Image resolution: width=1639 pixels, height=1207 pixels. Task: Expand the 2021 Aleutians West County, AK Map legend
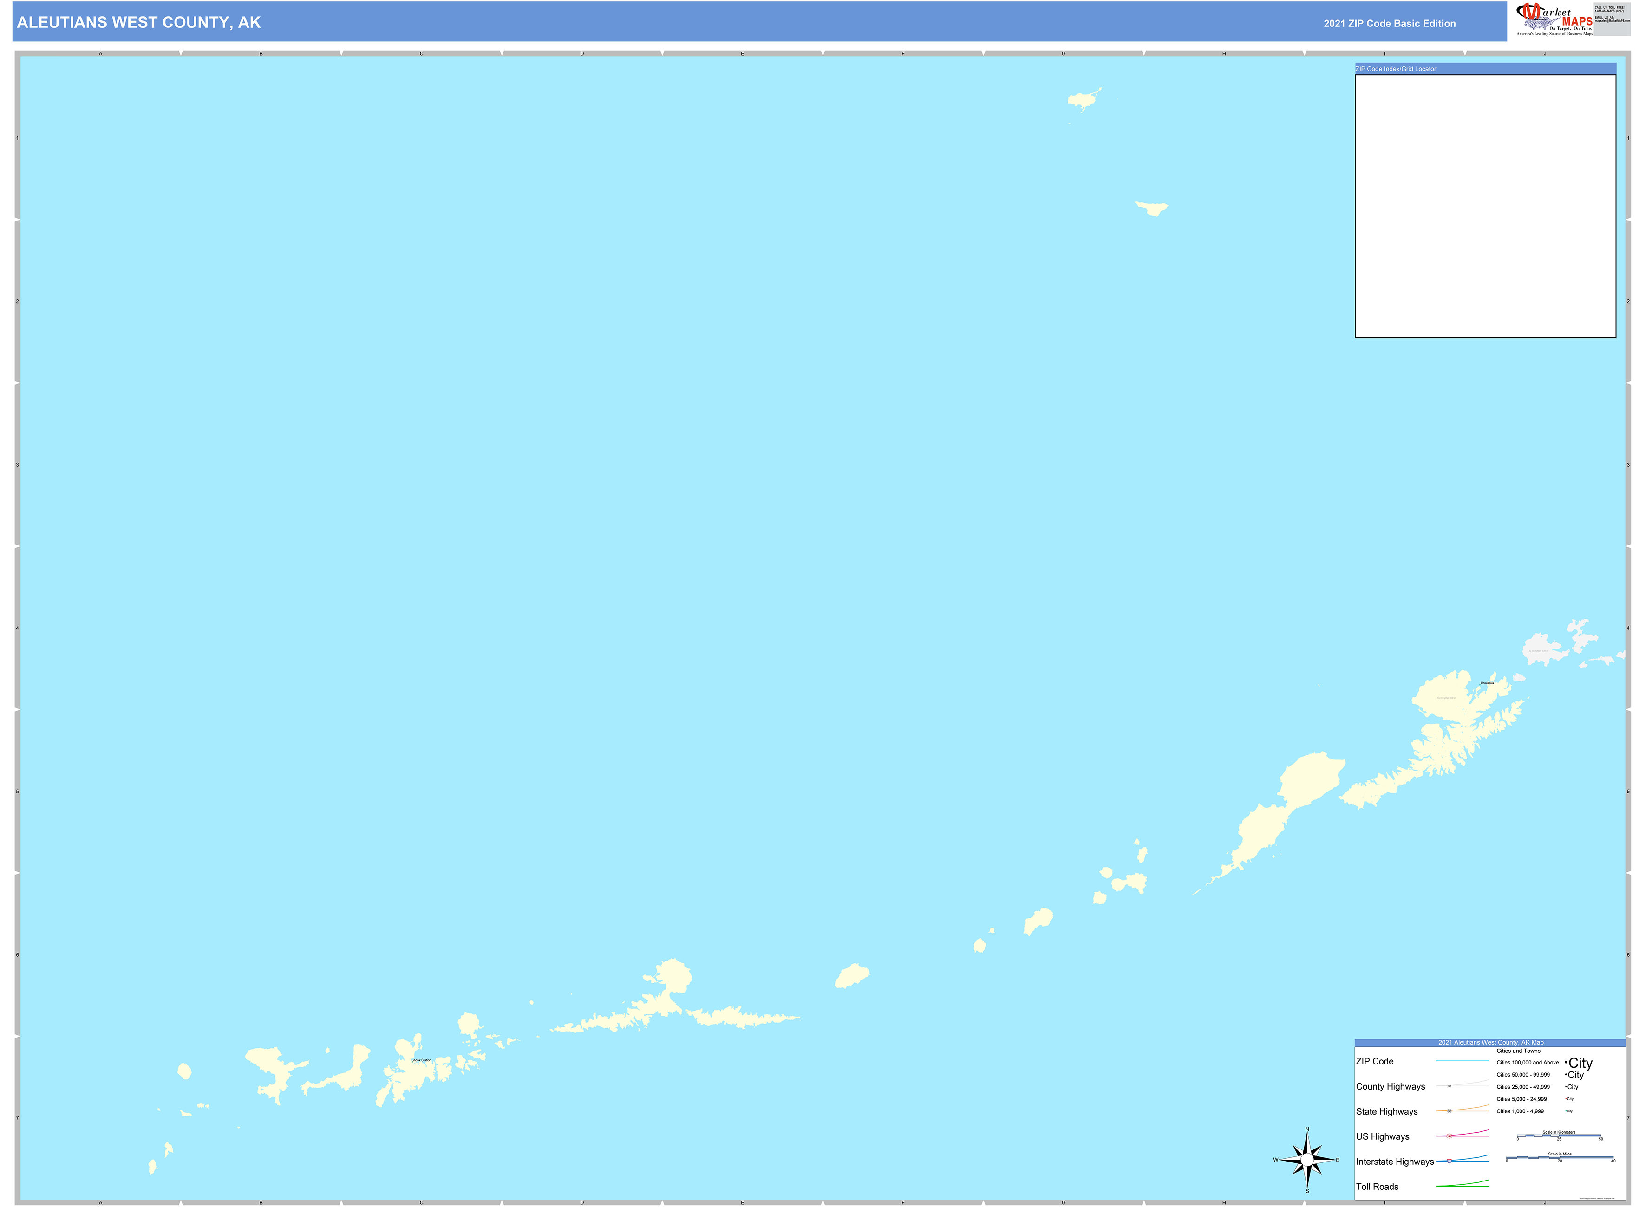pos(1491,1043)
